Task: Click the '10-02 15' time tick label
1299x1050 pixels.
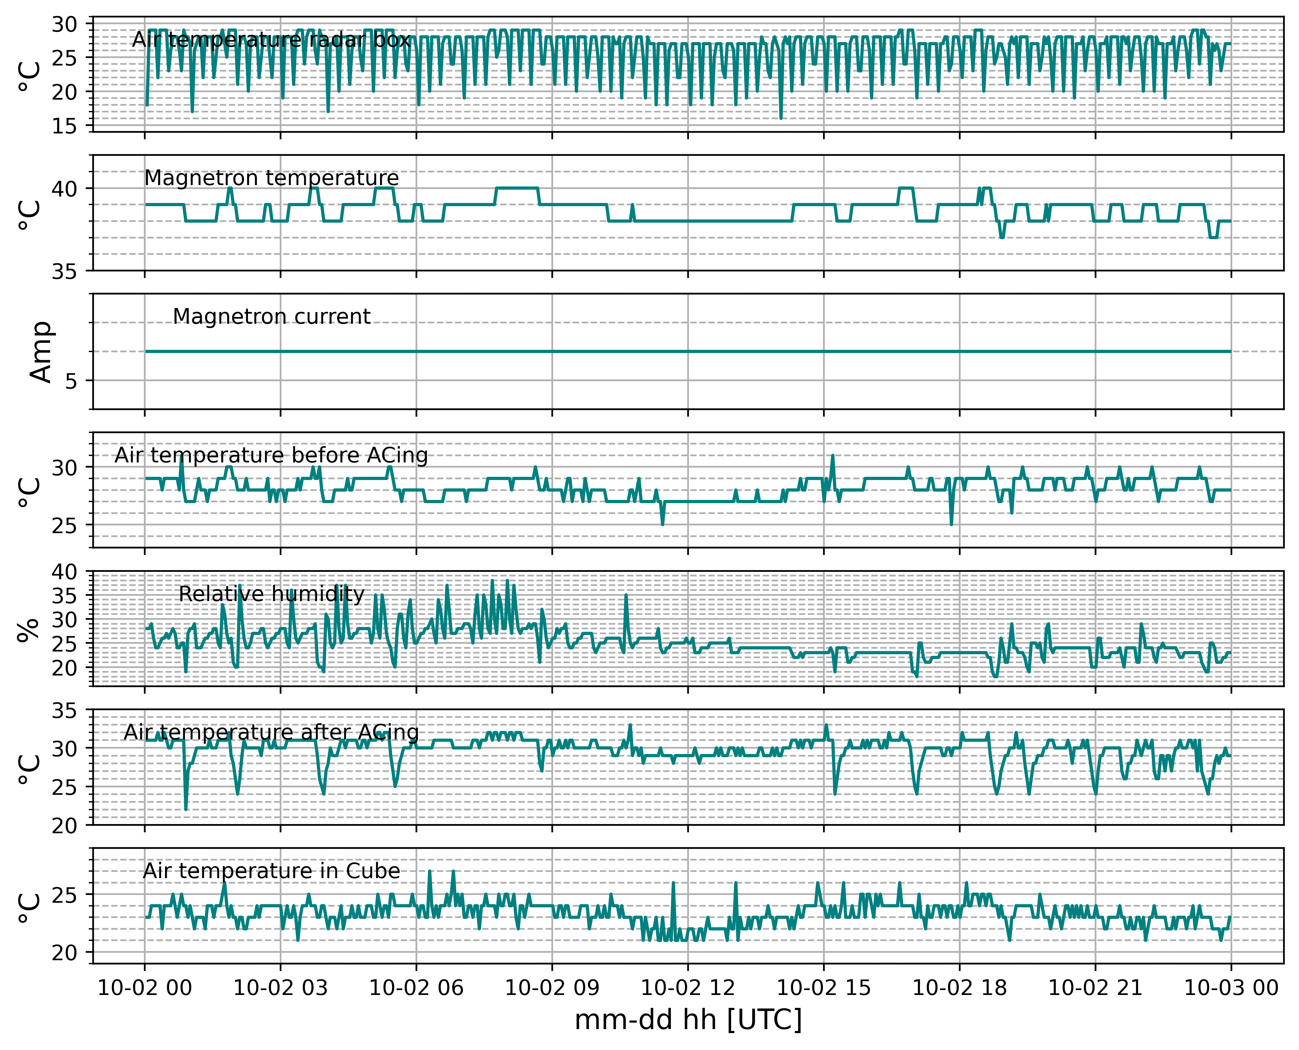Action: coord(823,988)
